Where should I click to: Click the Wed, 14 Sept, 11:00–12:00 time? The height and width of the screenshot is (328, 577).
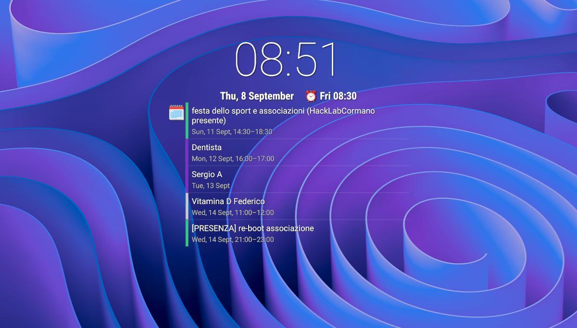(233, 212)
